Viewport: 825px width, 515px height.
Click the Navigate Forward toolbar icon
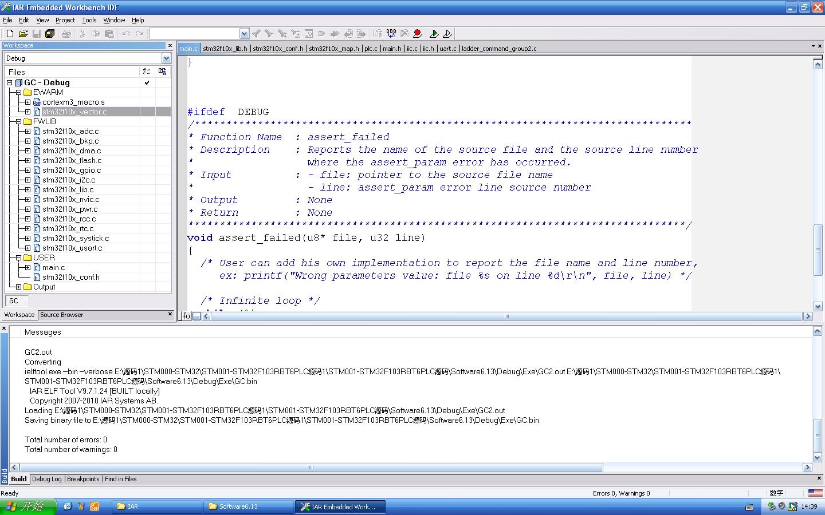pos(361,34)
